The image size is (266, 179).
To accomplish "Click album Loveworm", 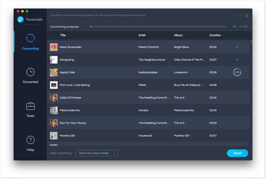I will [181, 72].
